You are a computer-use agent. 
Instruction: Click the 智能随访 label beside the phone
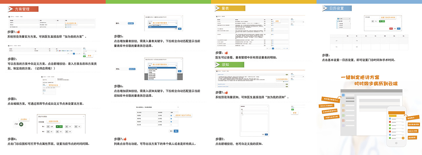click(x=413, y=118)
